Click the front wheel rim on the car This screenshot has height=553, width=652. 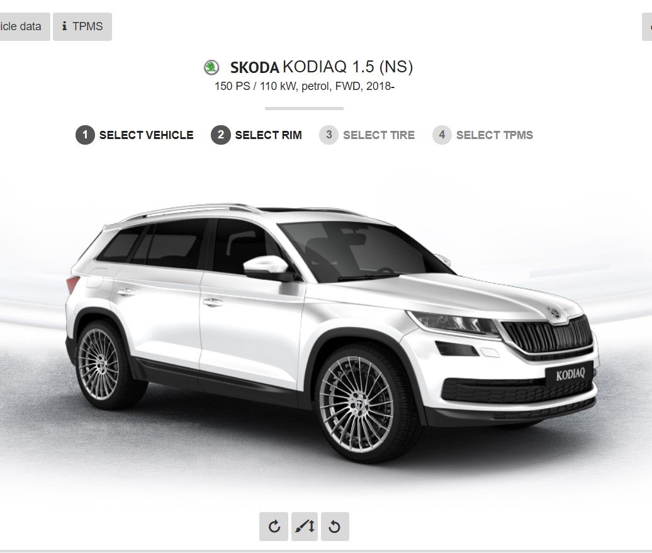pos(356,405)
